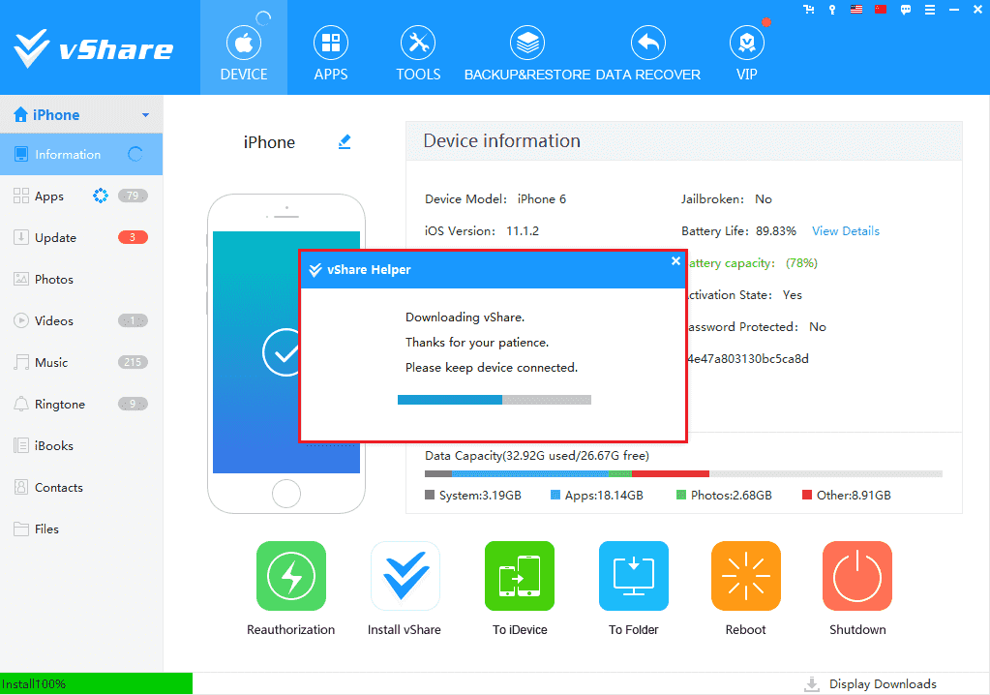The height and width of the screenshot is (695, 990).
Task: Go to BACKUP&RESTORE tab
Action: click(527, 53)
